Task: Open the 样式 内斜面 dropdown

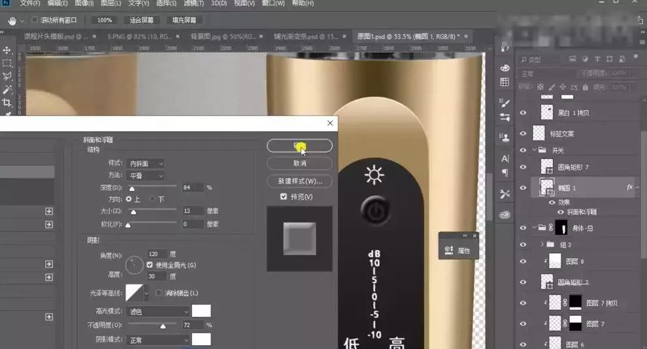Action: [146, 164]
